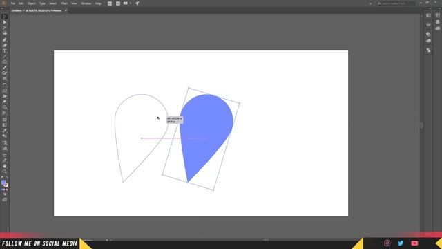The width and height of the screenshot is (442, 249).
Task: Select the Magic Wand tool
Action: pyautogui.click(x=5, y=28)
